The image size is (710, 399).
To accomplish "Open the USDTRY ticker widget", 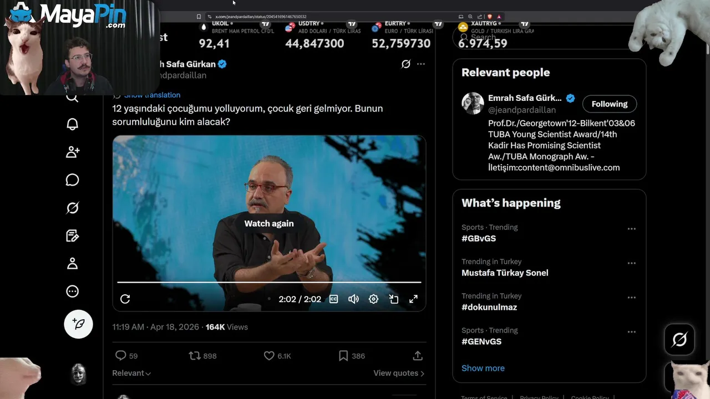I will point(323,35).
